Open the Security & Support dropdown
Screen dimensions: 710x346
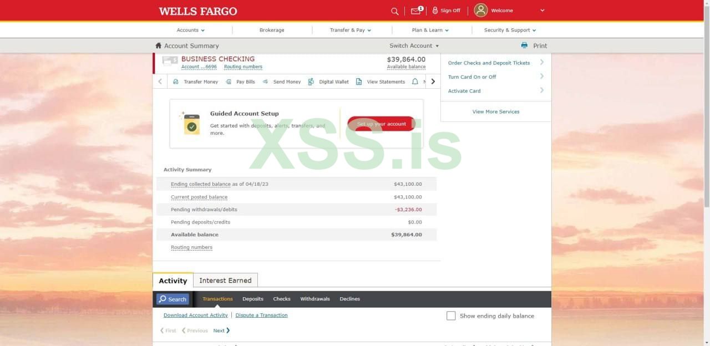pyautogui.click(x=510, y=30)
